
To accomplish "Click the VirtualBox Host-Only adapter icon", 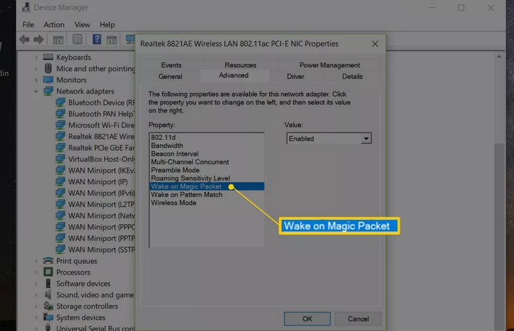I will click(x=60, y=159).
